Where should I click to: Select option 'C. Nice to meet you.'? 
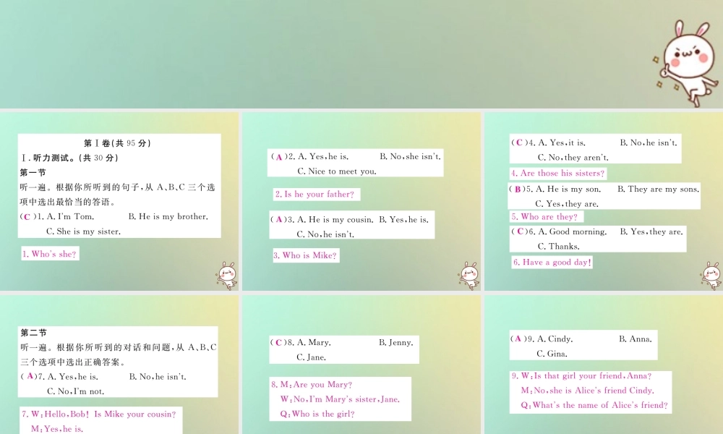coord(337,171)
